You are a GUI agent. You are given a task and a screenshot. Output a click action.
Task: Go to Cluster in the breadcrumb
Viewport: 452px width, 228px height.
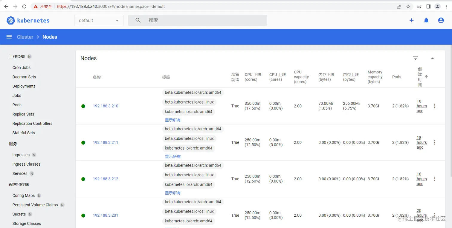pyautogui.click(x=25, y=37)
